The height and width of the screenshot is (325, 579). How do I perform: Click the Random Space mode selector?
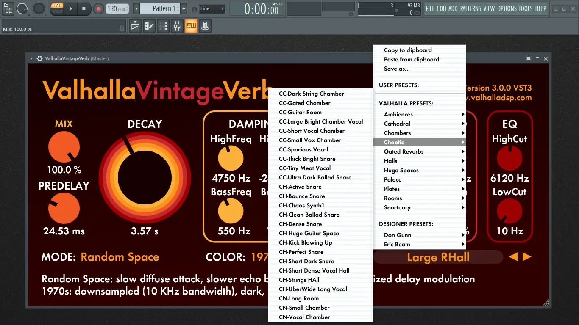pos(120,257)
